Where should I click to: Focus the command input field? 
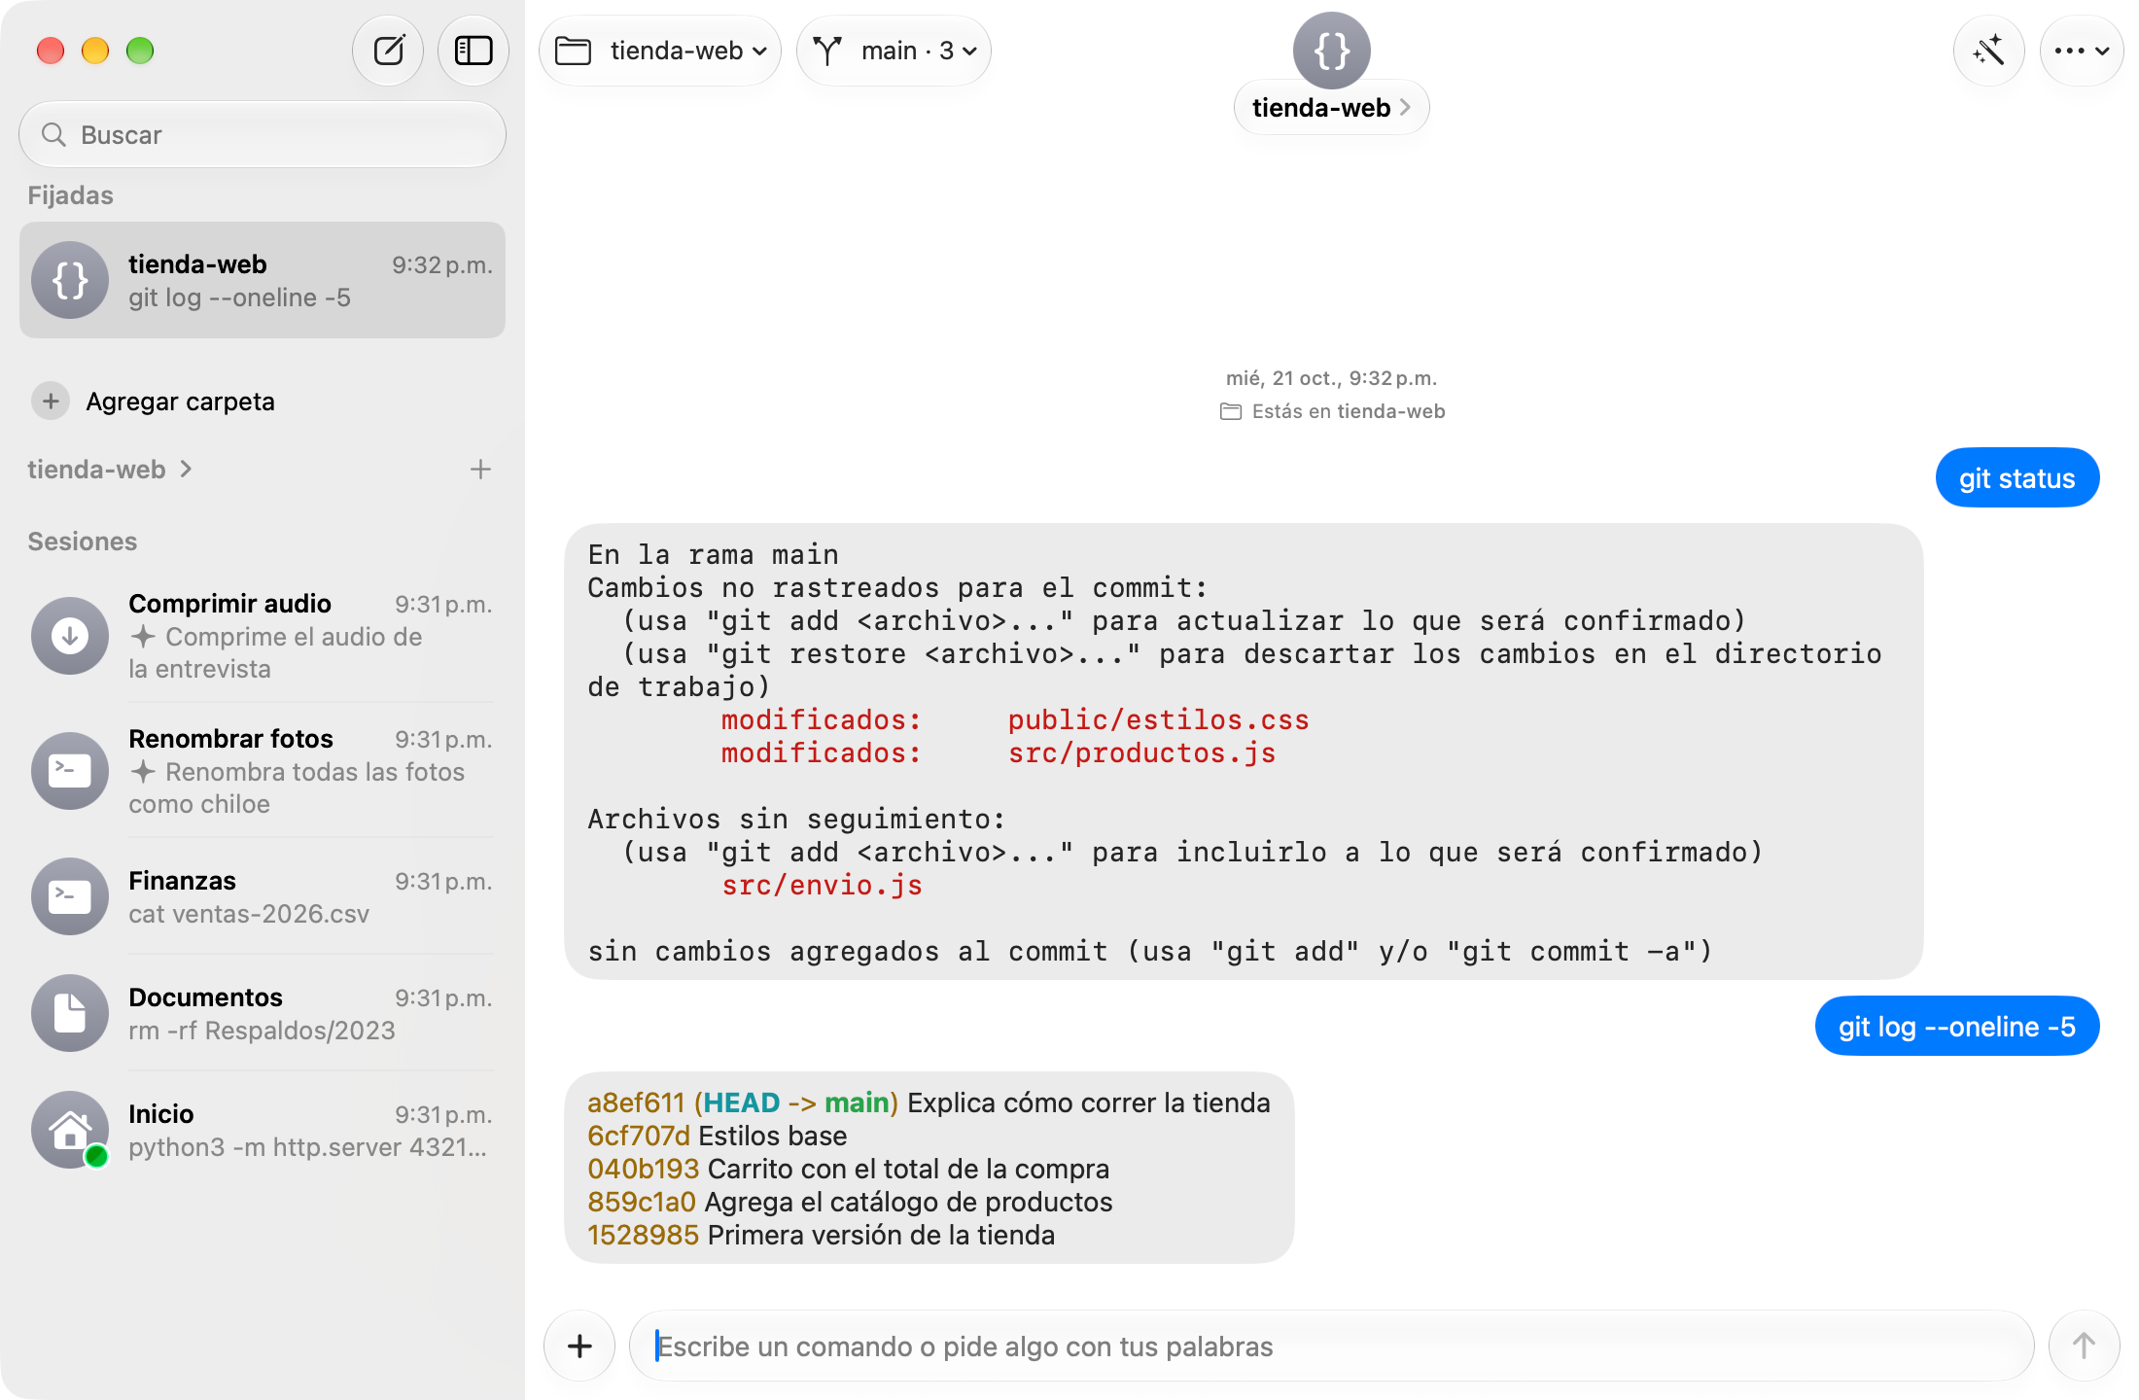[x=1331, y=1346]
